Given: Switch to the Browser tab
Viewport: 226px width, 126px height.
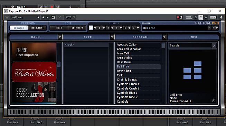Looking at the screenshot, I should pyautogui.click(x=19, y=28).
